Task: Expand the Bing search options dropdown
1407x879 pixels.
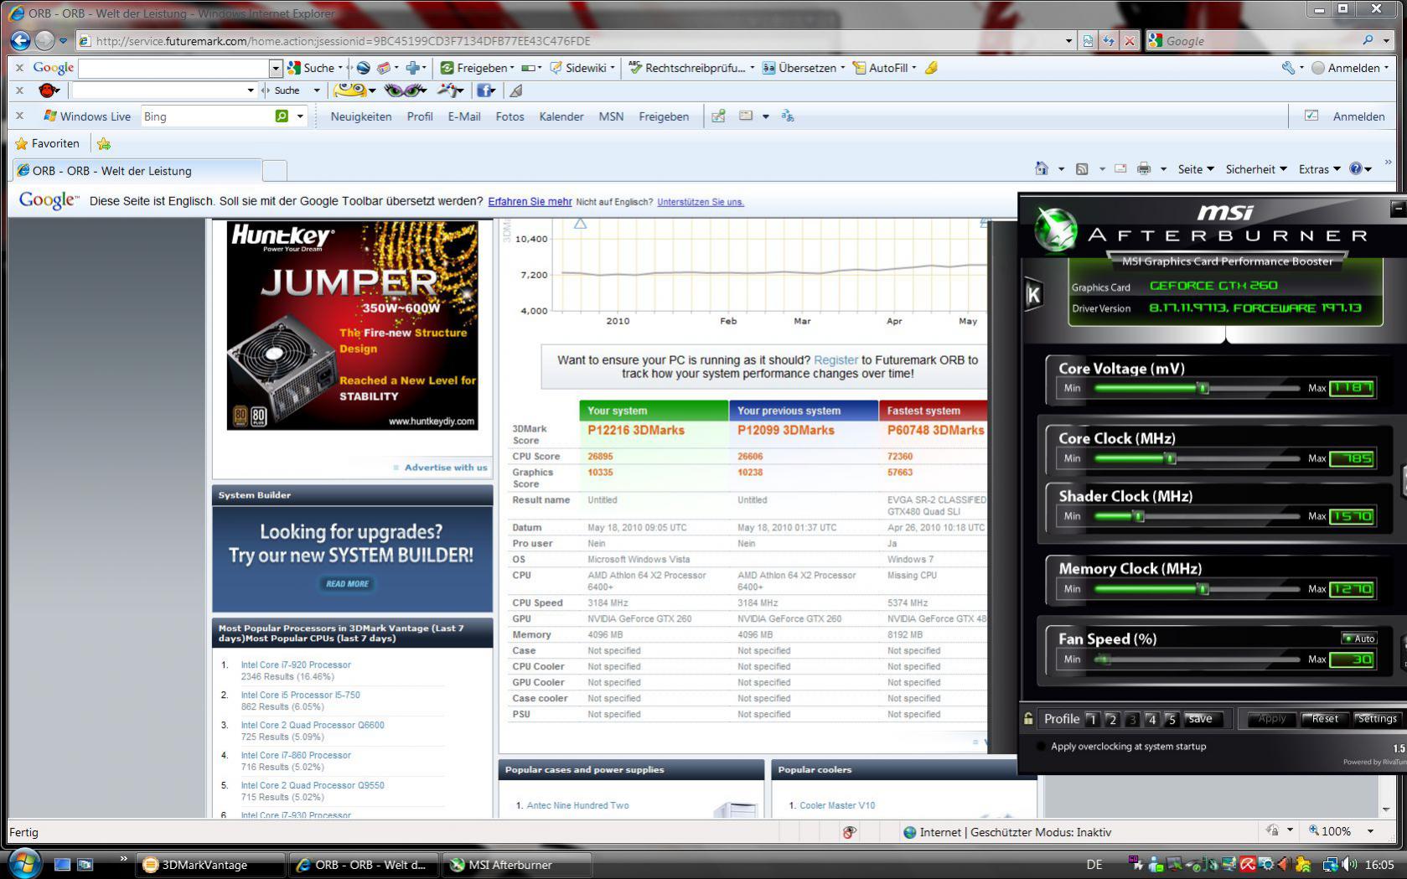Action: point(300,116)
